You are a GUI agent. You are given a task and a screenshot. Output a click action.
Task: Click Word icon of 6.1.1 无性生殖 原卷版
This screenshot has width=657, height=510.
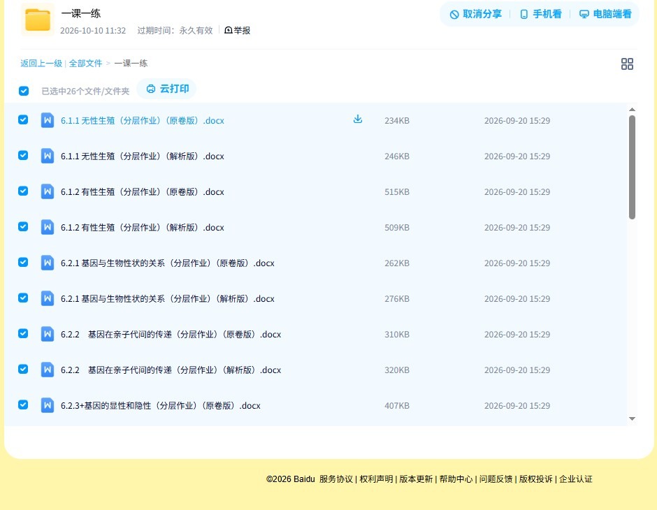(48, 120)
